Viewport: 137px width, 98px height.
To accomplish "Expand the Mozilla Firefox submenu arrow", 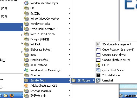I will [x=69, y=60].
